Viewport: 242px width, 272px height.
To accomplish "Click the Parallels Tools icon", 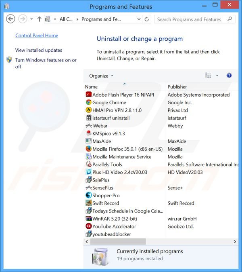I will [x=88, y=164].
